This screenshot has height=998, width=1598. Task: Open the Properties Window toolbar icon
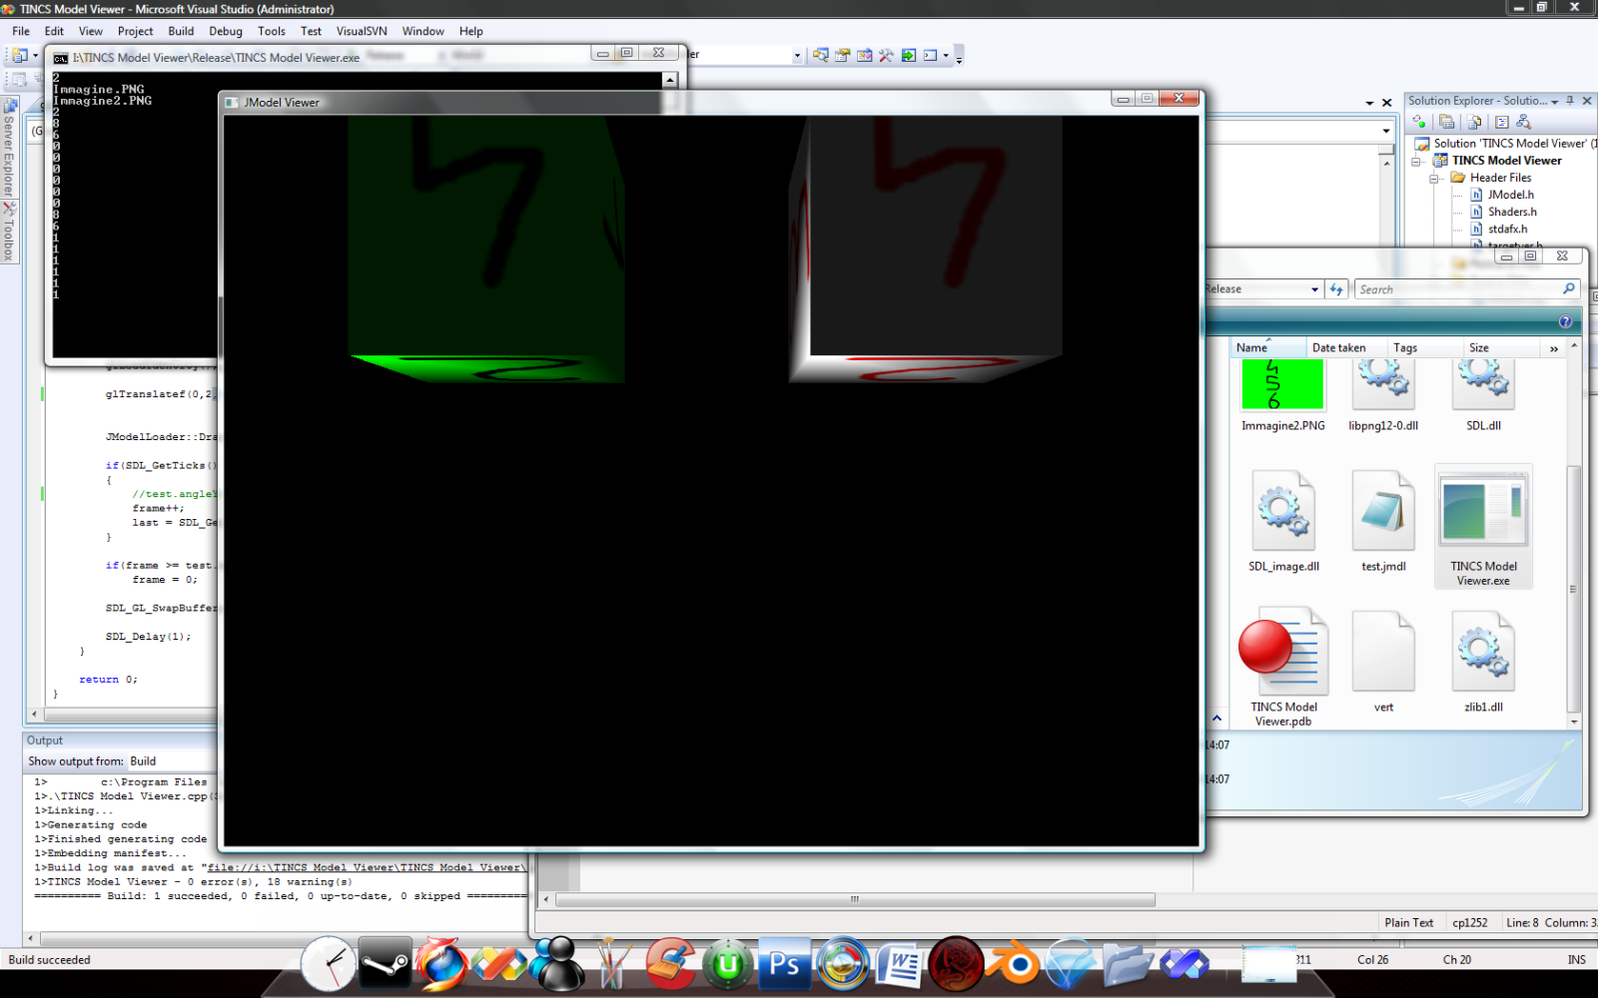(842, 56)
